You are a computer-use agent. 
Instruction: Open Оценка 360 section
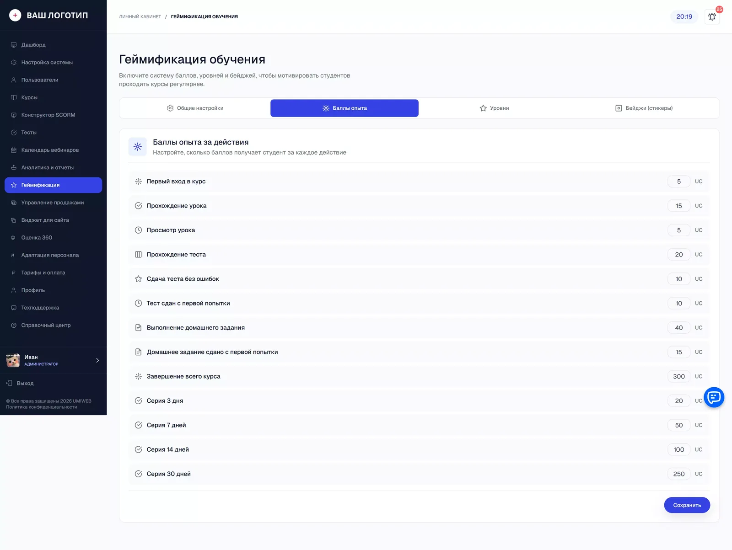point(53,238)
